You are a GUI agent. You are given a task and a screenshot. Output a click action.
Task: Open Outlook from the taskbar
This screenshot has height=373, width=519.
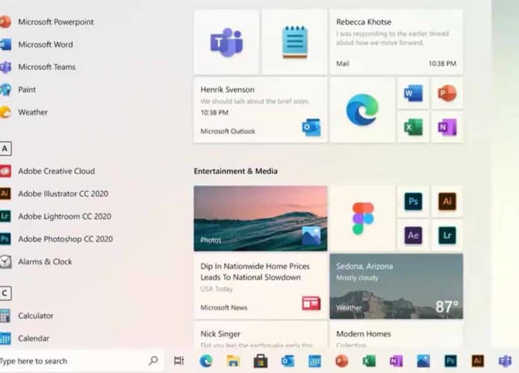click(288, 361)
